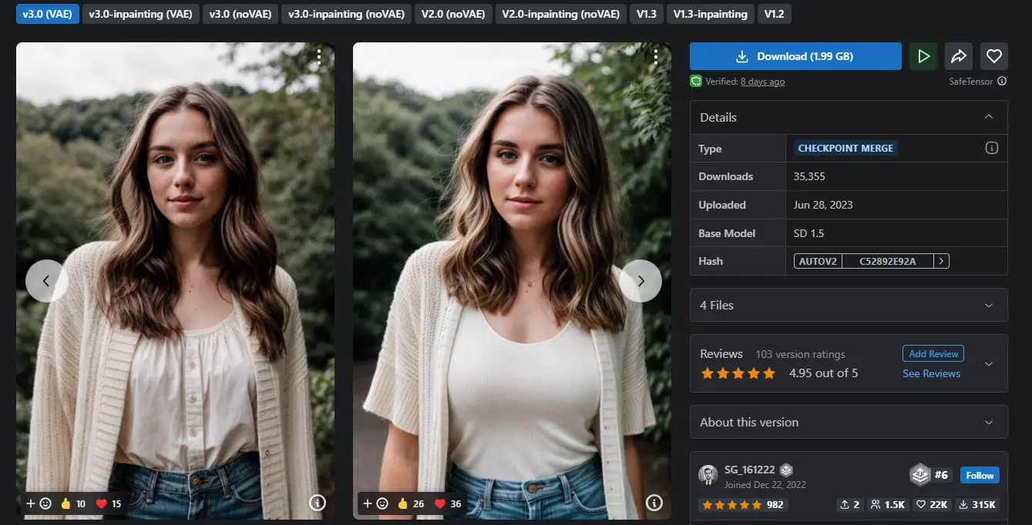Click info icon on left image
The image size is (1032, 525).
pyautogui.click(x=318, y=503)
